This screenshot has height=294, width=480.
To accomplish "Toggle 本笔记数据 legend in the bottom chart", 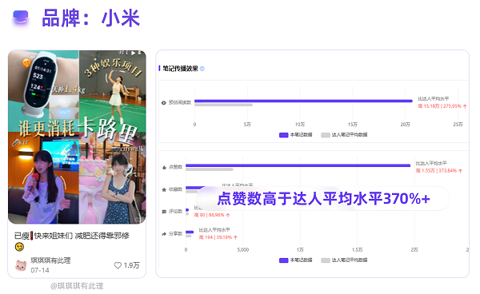I will 296,260.
